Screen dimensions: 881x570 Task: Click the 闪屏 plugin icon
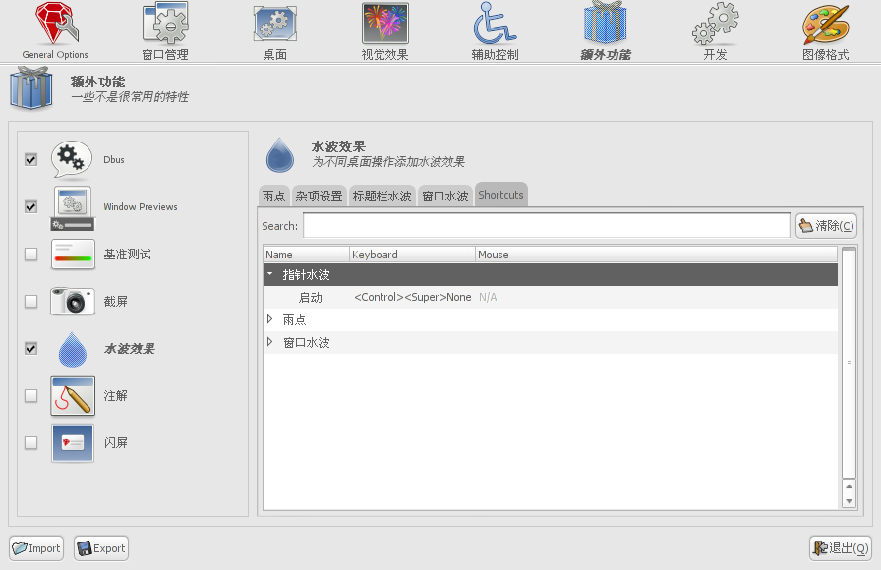click(73, 443)
